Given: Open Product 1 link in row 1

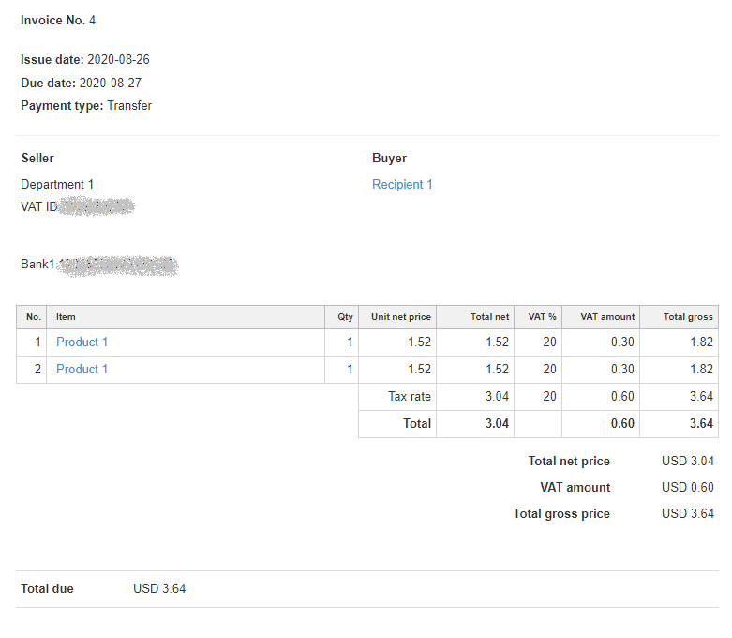Looking at the screenshot, I should [82, 342].
